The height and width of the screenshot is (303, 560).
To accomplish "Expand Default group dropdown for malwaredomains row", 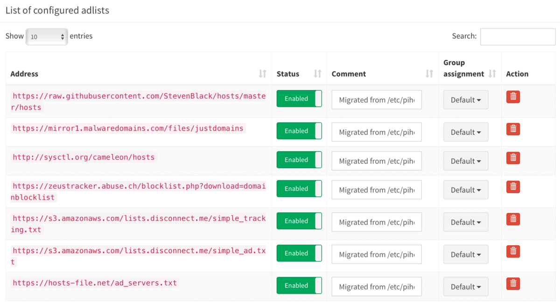I will point(465,132).
